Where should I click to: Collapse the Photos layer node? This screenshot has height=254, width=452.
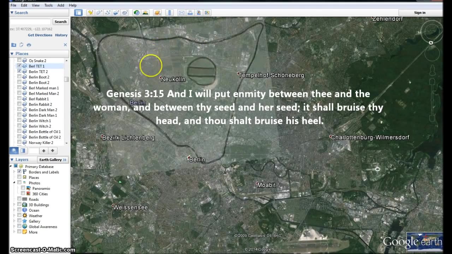pyautogui.click(x=14, y=183)
